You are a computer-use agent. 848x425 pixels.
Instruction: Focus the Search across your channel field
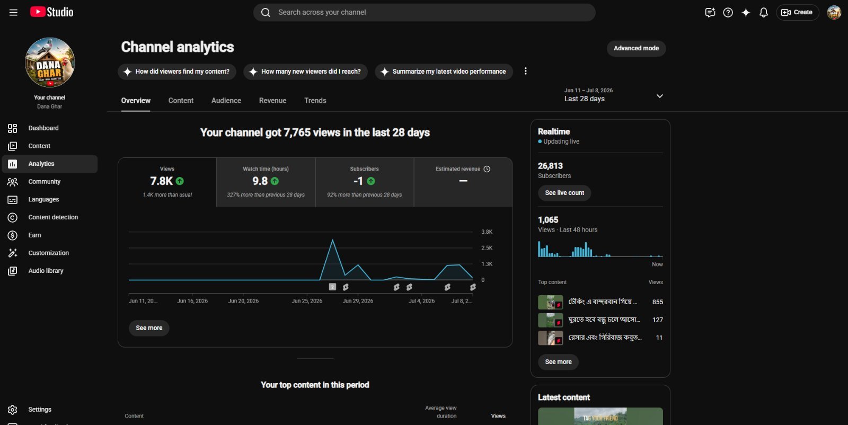pyautogui.click(x=424, y=12)
